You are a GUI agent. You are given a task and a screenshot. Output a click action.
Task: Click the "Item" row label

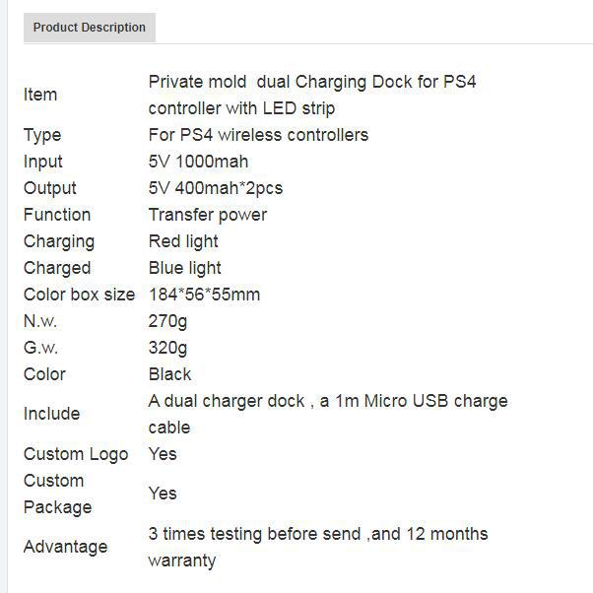click(x=40, y=95)
